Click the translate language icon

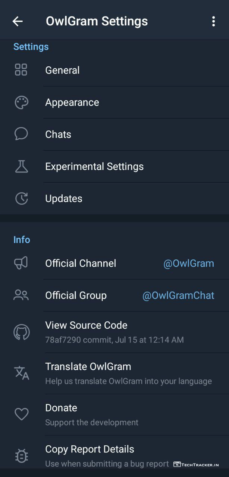point(22,373)
